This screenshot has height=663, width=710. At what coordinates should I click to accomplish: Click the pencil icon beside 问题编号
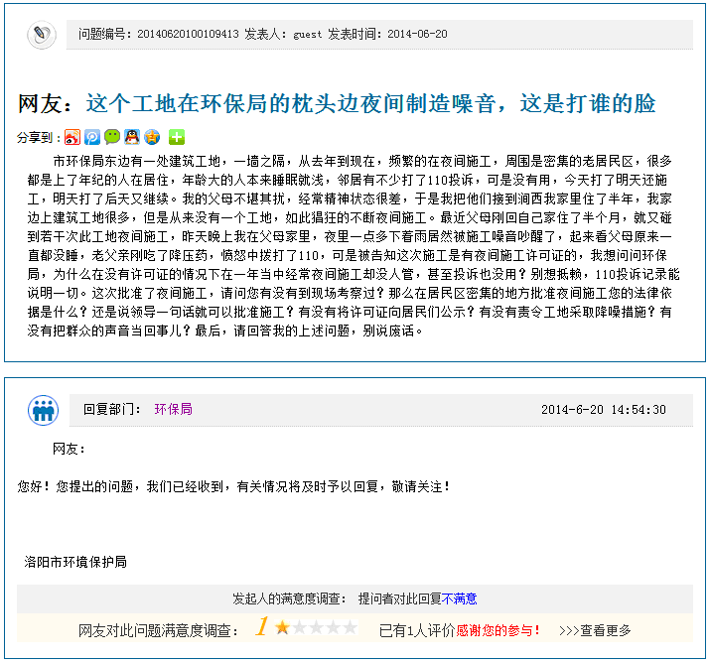click(x=42, y=35)
